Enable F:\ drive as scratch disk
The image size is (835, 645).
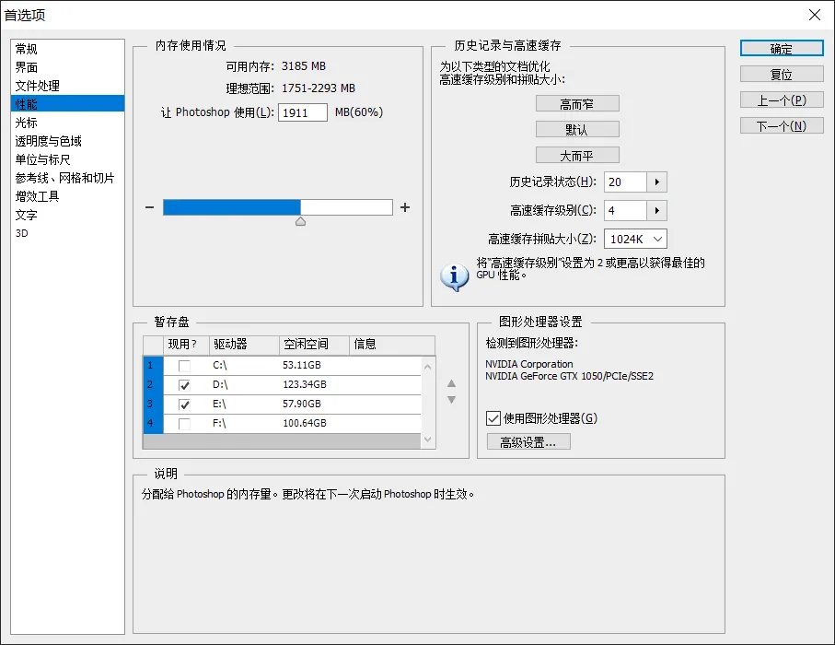click(185, 424)
